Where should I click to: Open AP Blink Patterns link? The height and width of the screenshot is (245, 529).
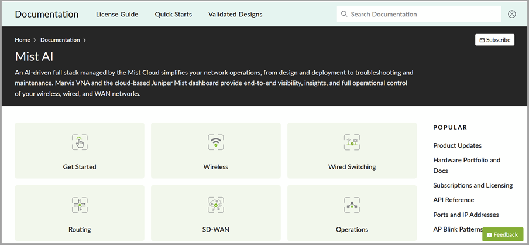coord(458,229)
